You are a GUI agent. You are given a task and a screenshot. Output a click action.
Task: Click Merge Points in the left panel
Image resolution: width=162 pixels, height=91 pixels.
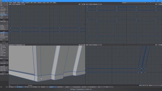pos(4,21)
